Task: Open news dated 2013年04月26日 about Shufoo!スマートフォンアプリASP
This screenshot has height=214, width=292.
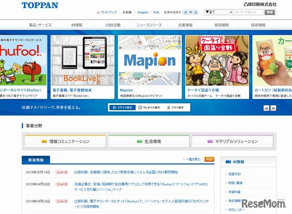Action: coord(141,187)
